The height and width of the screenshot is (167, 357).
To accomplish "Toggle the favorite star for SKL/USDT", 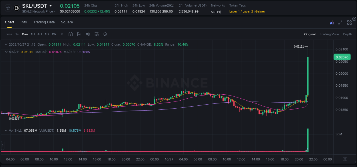I will [x=8, y=8].
